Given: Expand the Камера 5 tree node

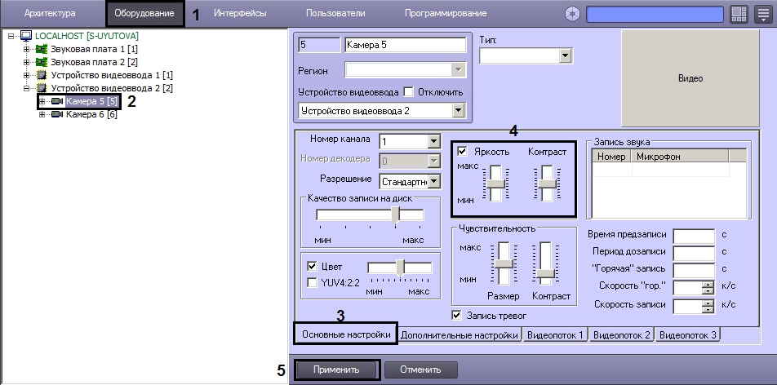Looking at the screenshot, I should [x=42, y=101].
